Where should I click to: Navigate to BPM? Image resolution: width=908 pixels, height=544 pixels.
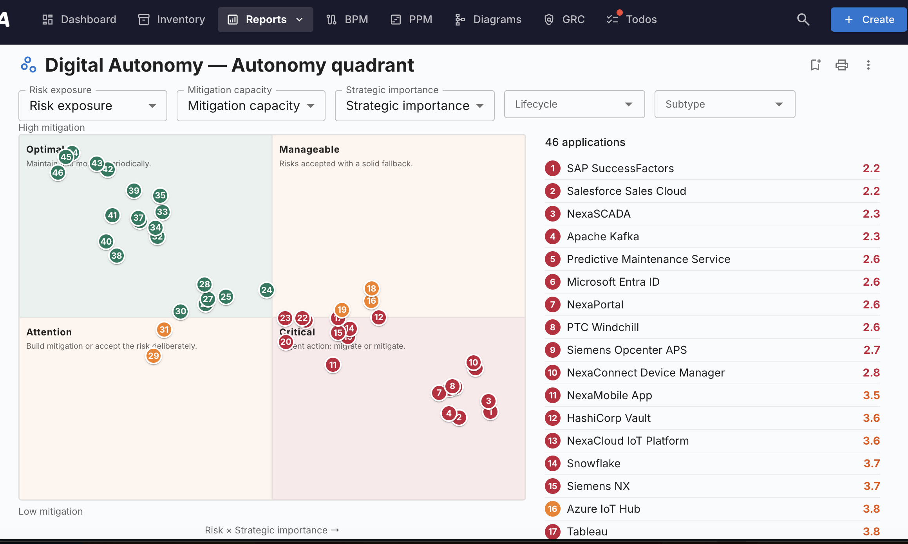(x=347, y=19)
